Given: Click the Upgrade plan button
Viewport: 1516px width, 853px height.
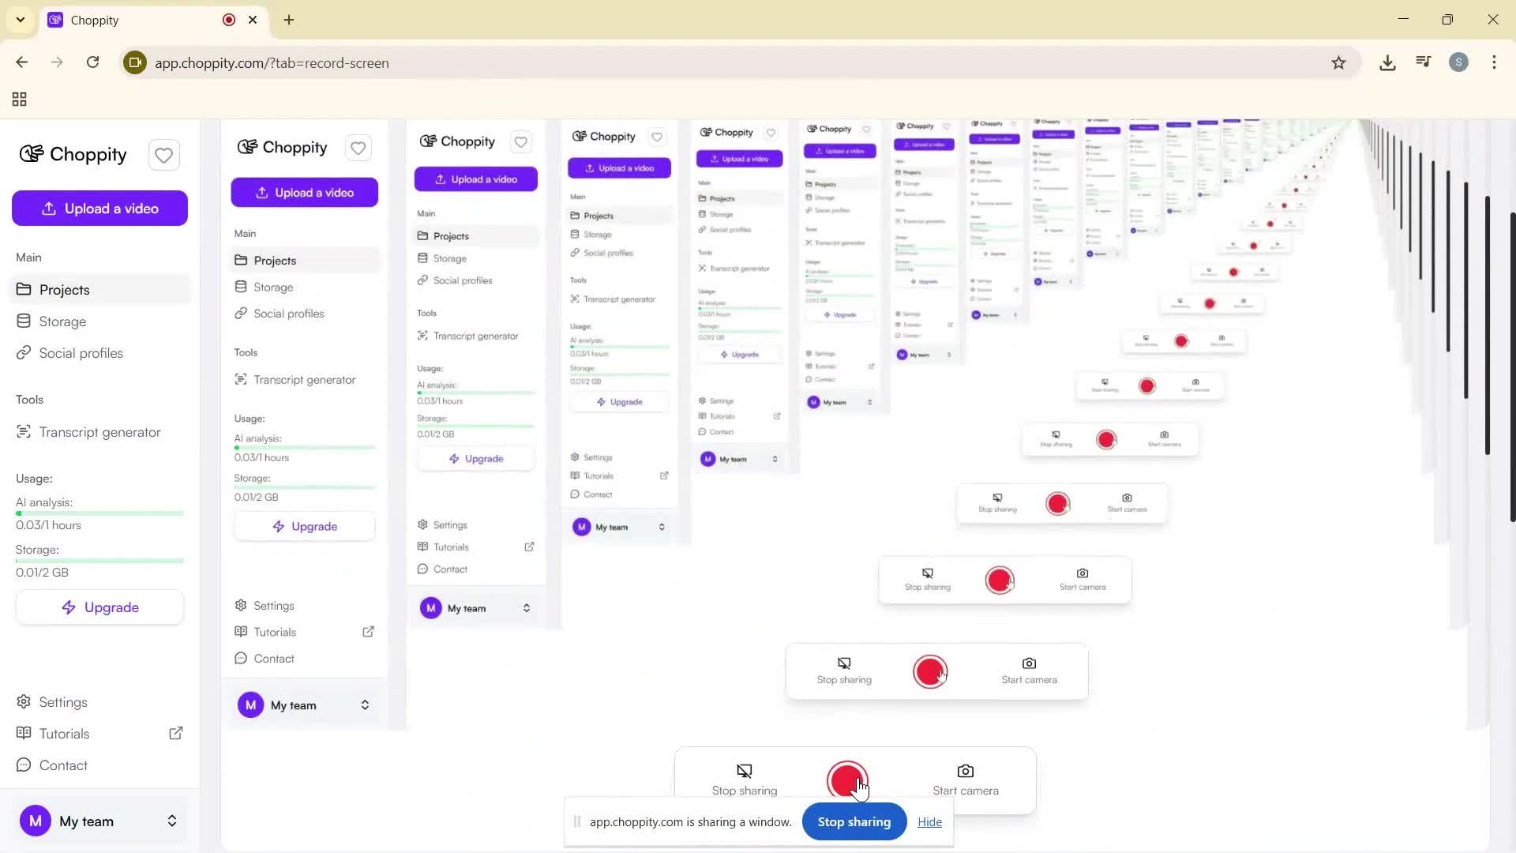Looking at the screenshot, I should [x=99, y=607].
